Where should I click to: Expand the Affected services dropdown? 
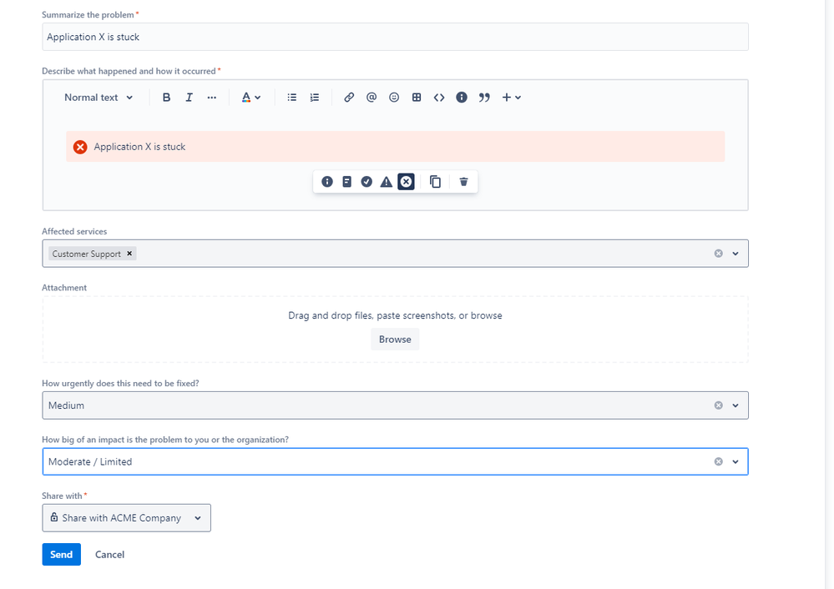735,254
